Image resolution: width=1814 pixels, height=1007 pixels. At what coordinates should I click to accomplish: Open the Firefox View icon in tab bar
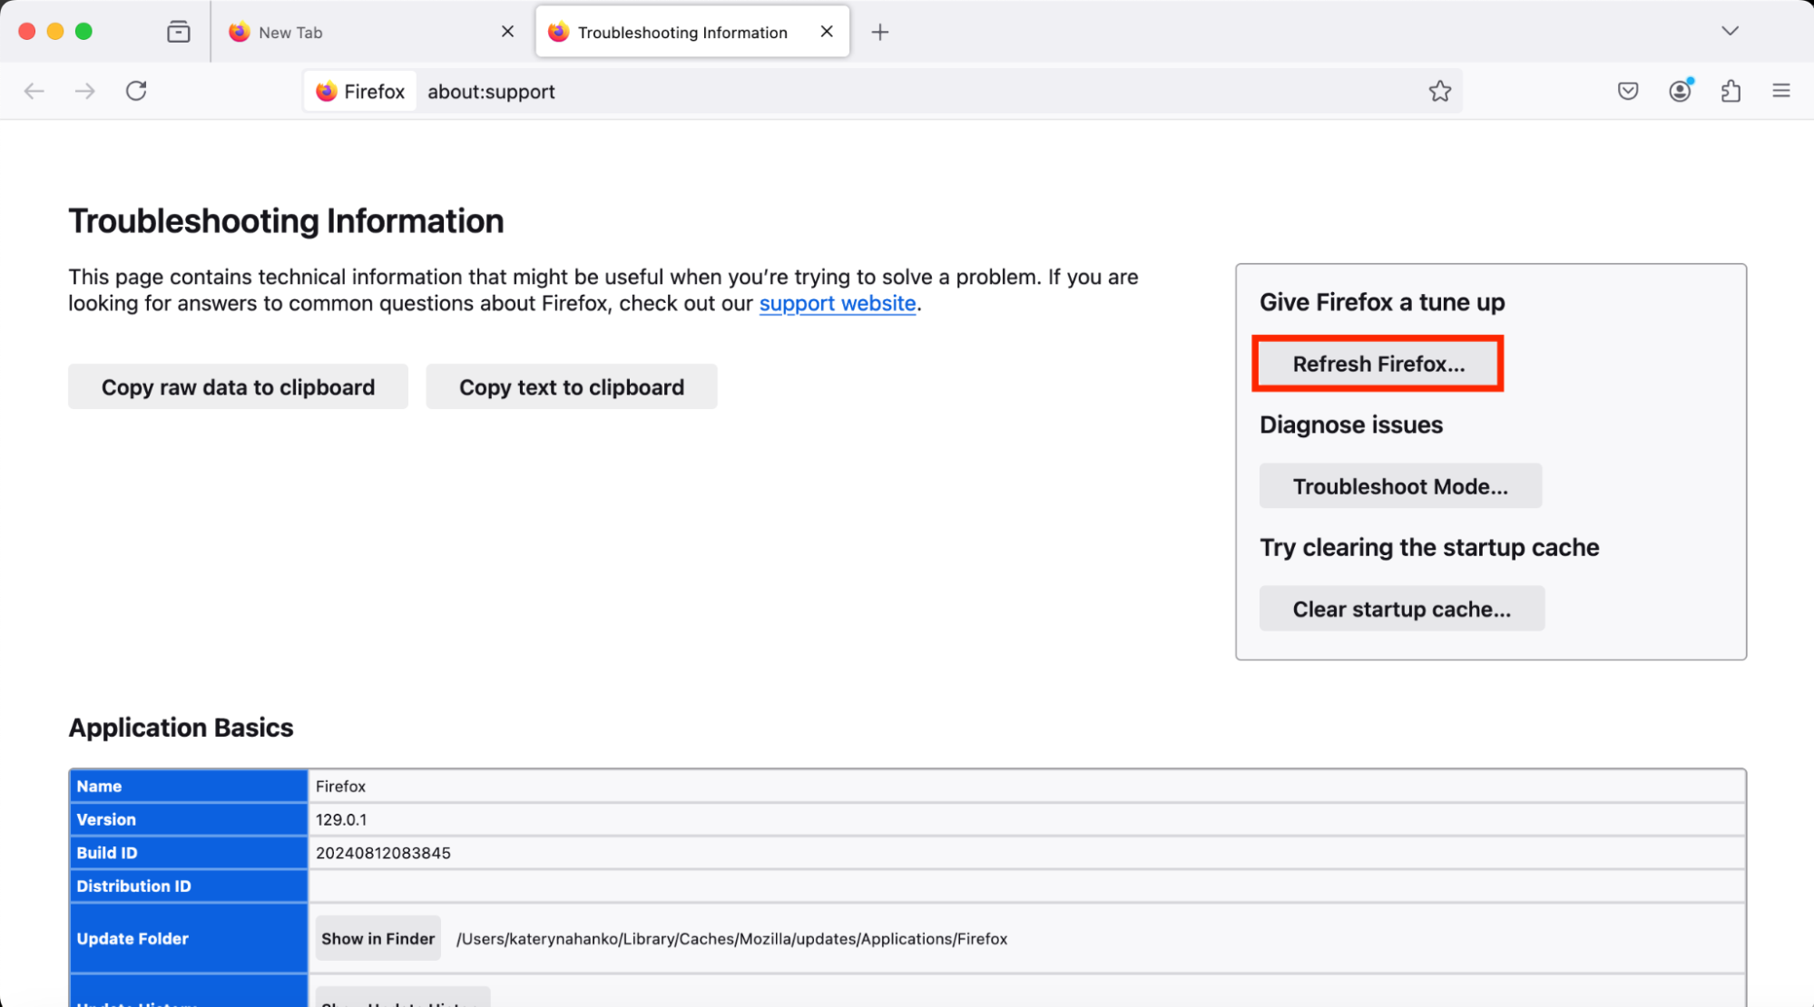(x=179, y=32)
